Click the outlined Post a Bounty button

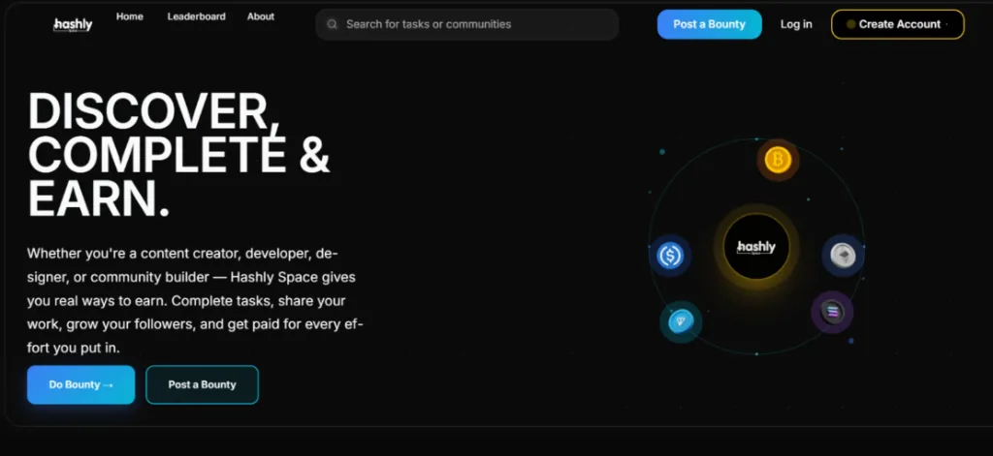pyautogui.click(x=202, y=384)
